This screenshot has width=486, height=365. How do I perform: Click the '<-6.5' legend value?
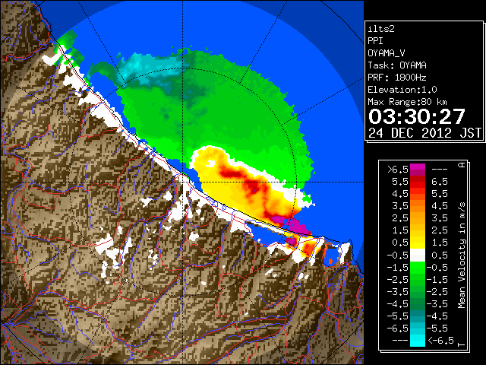[x=440, y=341]
